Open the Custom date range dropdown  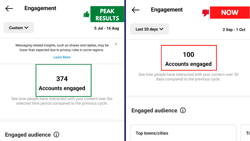tap(19, 28)
